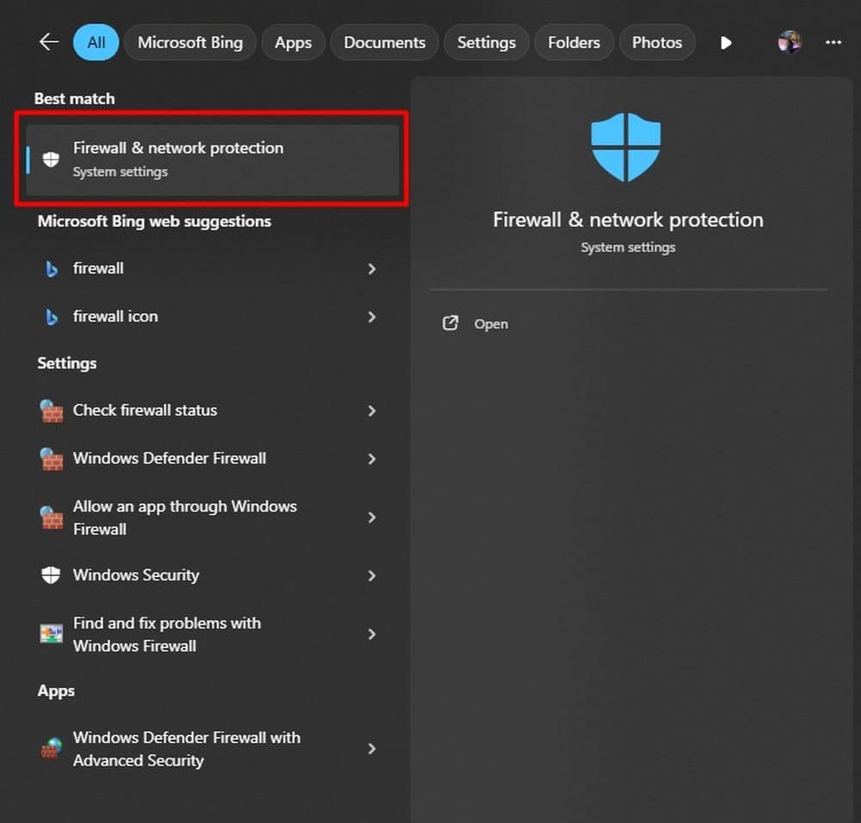Reveal more filters with the right arrow
This screenshot has height=823, width=861.
click(726, 42)
